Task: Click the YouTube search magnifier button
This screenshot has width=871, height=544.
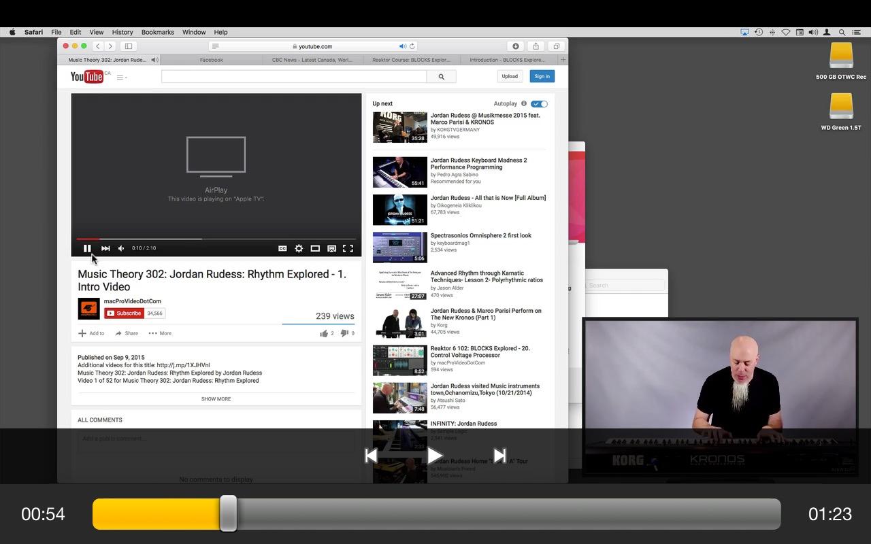Action: (x=441, y=77)
